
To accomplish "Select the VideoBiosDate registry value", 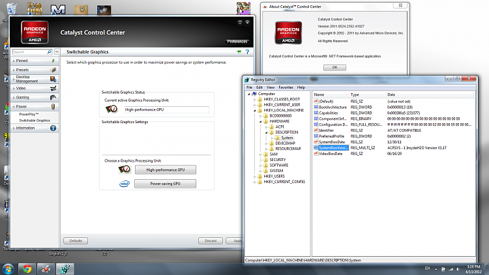I will (x=331, y=154).
